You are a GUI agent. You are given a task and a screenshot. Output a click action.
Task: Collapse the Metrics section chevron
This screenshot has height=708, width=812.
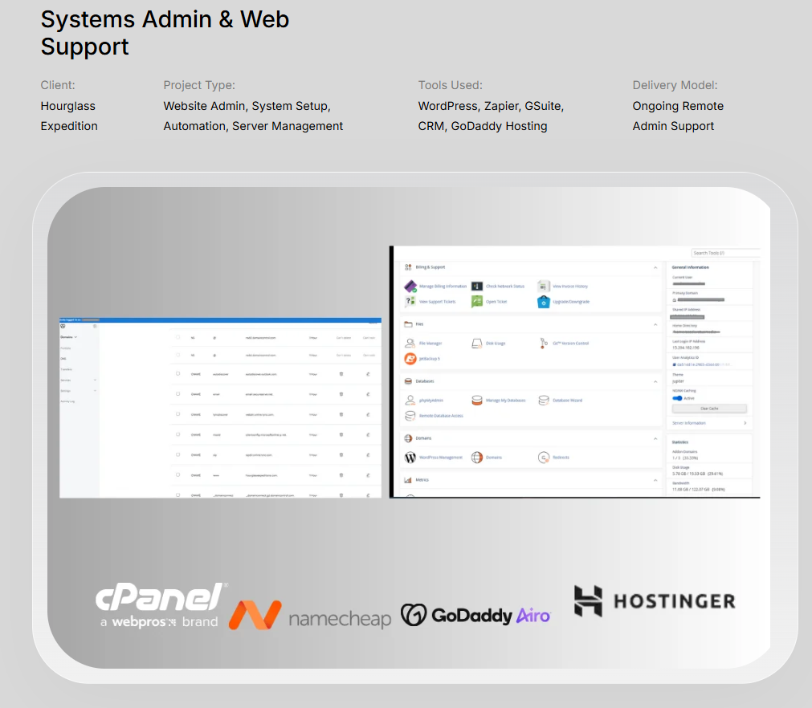point(655,480)
